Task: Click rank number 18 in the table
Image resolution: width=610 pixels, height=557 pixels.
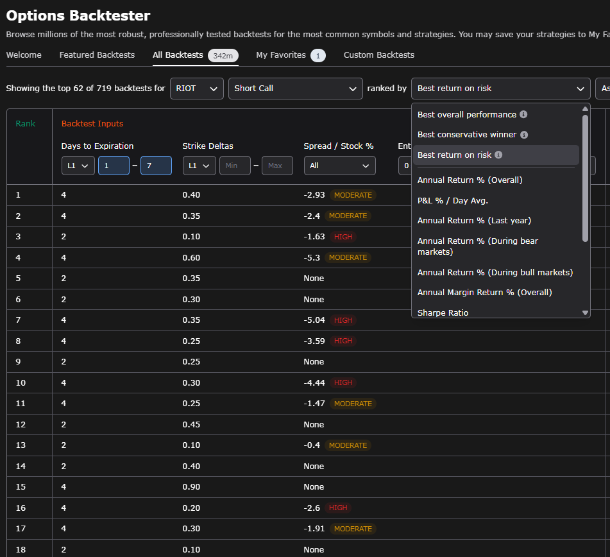Action: [x=21, y=549]
